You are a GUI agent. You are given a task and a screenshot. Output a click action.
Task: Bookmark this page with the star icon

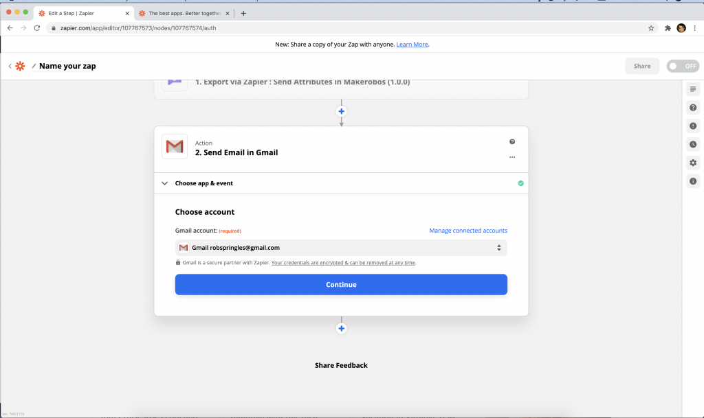(x=651, y=27)
